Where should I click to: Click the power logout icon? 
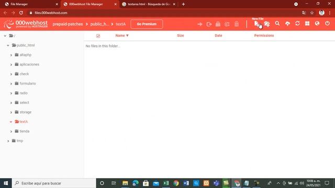(327, 23)
